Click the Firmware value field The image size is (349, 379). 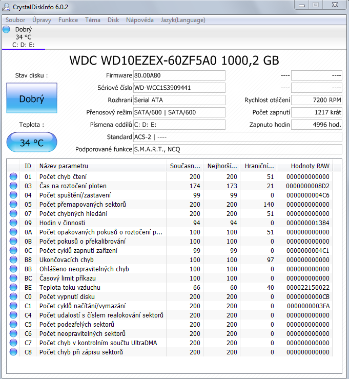[x=179, y=75]
